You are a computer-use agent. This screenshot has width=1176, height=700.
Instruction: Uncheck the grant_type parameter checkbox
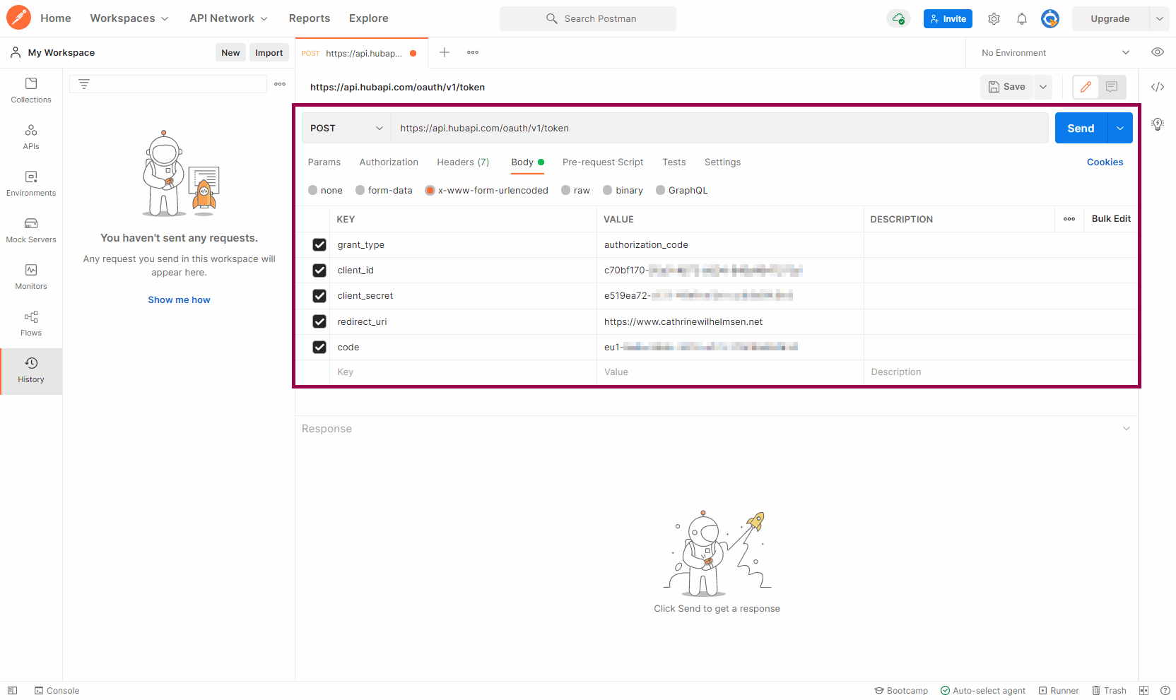click(319, 245)
